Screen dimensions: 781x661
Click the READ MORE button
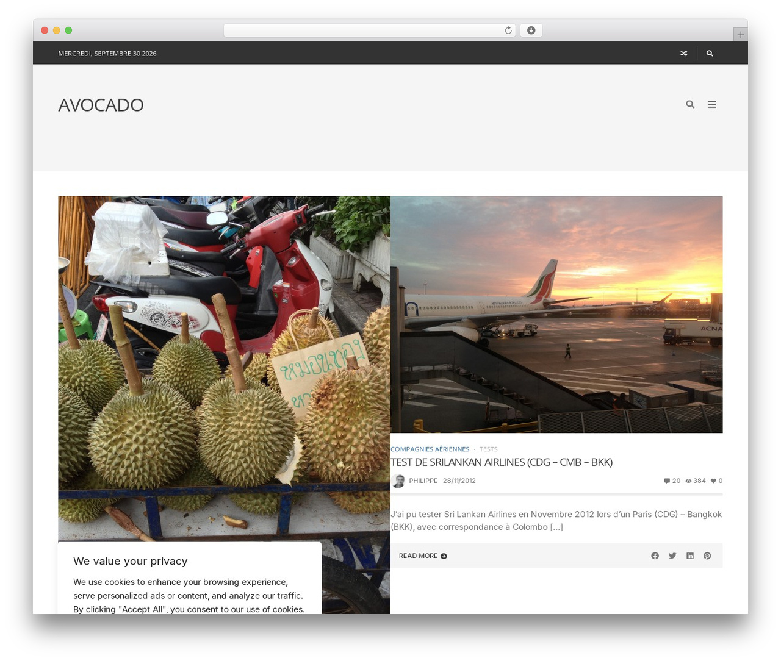423,556
